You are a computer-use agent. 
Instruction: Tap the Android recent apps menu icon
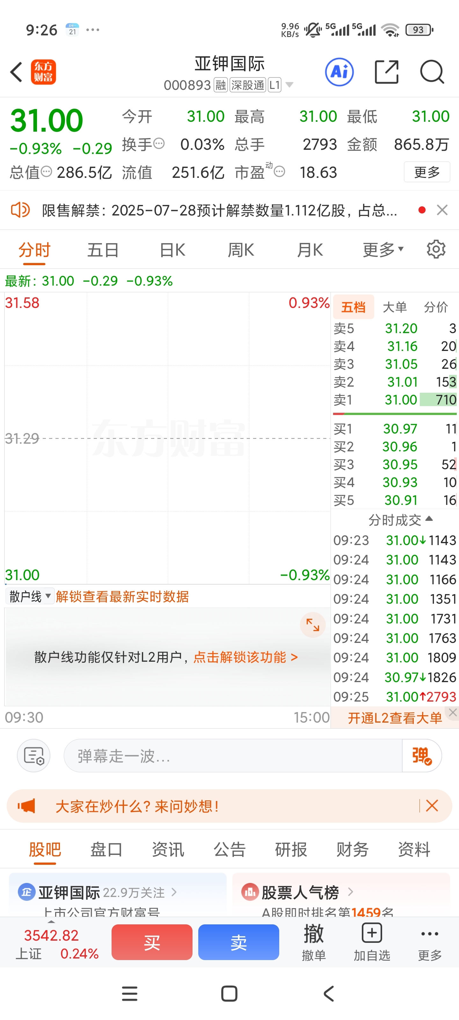click(129, 994)
